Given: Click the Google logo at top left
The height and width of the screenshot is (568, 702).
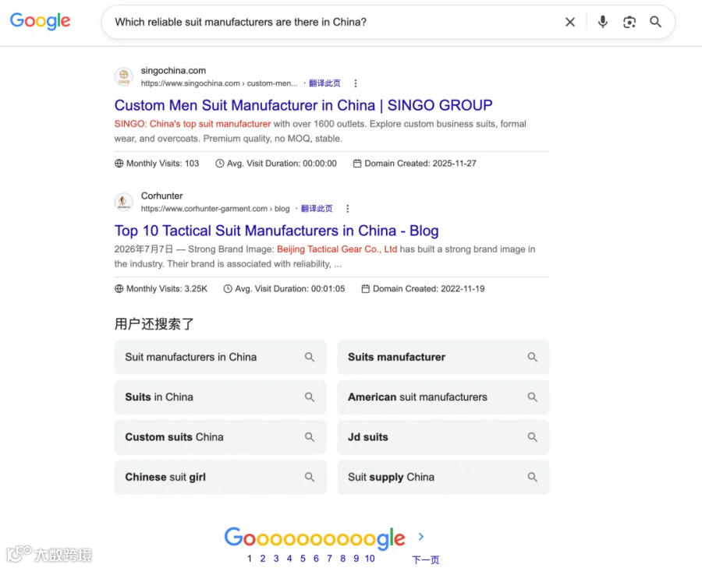Looking at the screenshot, I should (x=40, y=21).
